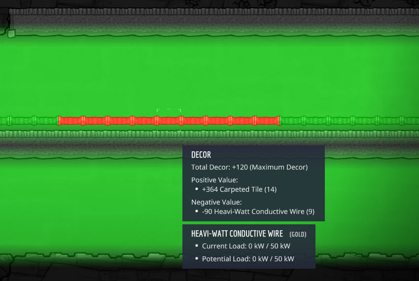Viewport: 419px width, 281px height.
Task: Click the small green debris in top-left corner
Action: [x=11, y=34]
